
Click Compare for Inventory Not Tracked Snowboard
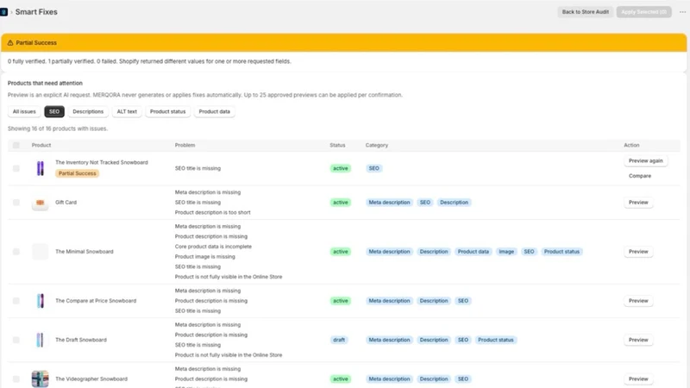[640, 176]
